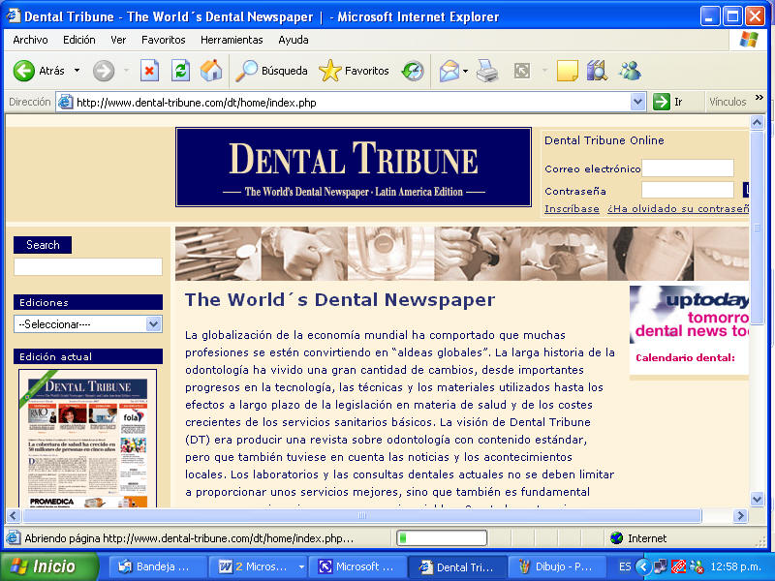Click the Internet zone globe icon
The image size is (775, 581).
coord(616,538)
